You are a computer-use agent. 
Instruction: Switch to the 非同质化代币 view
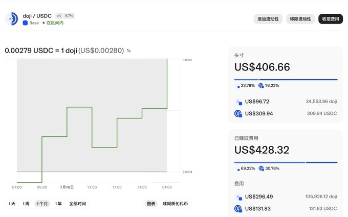(x=175, y=204)
